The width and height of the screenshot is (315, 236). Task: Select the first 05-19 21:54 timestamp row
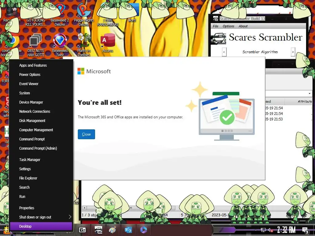pos(273,108)
